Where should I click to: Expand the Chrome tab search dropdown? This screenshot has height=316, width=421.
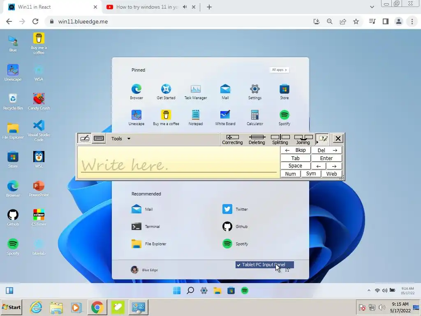point(372,7)
